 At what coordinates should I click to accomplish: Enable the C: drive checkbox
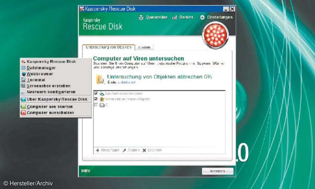coord(96,105)
